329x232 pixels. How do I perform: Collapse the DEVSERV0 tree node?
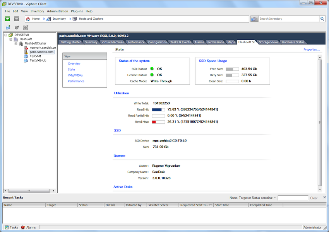pyautogui.click(x=6, y=35)
